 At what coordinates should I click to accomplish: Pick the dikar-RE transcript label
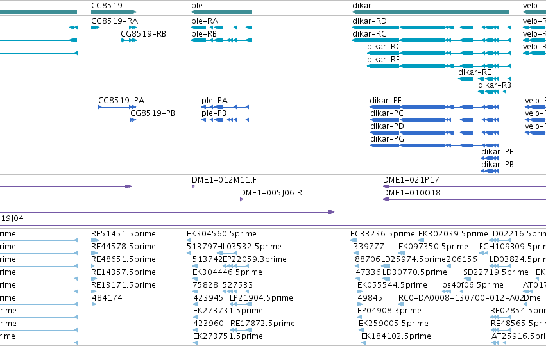[475, 72]
